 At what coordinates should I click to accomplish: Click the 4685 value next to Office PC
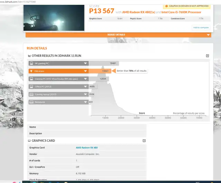click(92, 86)
